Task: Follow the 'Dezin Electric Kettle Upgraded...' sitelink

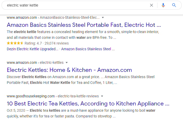Action: pos(33,49)
